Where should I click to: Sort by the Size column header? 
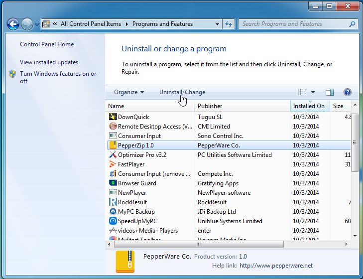point(340,106)
